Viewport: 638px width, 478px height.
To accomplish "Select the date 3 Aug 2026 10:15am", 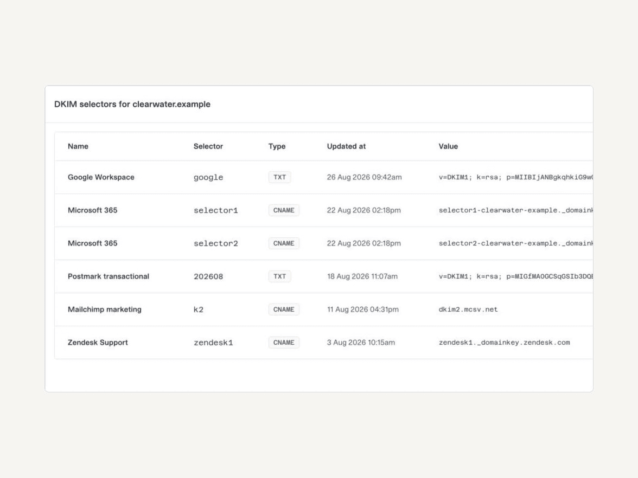I will 361,343.
